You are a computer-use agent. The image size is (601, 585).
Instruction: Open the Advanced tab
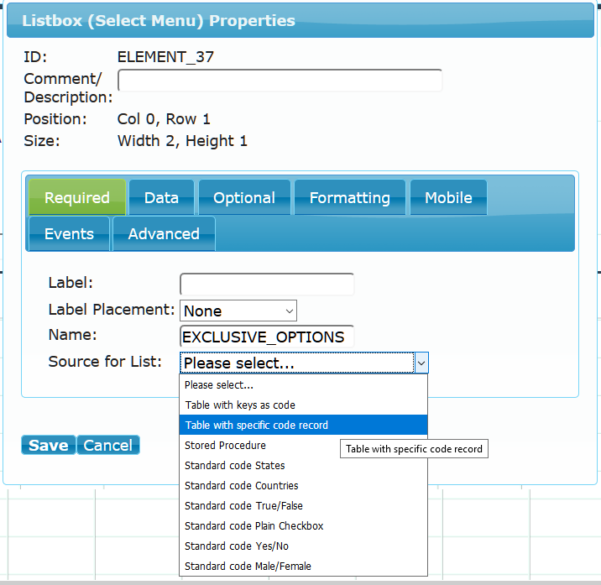tap(164, 233)
